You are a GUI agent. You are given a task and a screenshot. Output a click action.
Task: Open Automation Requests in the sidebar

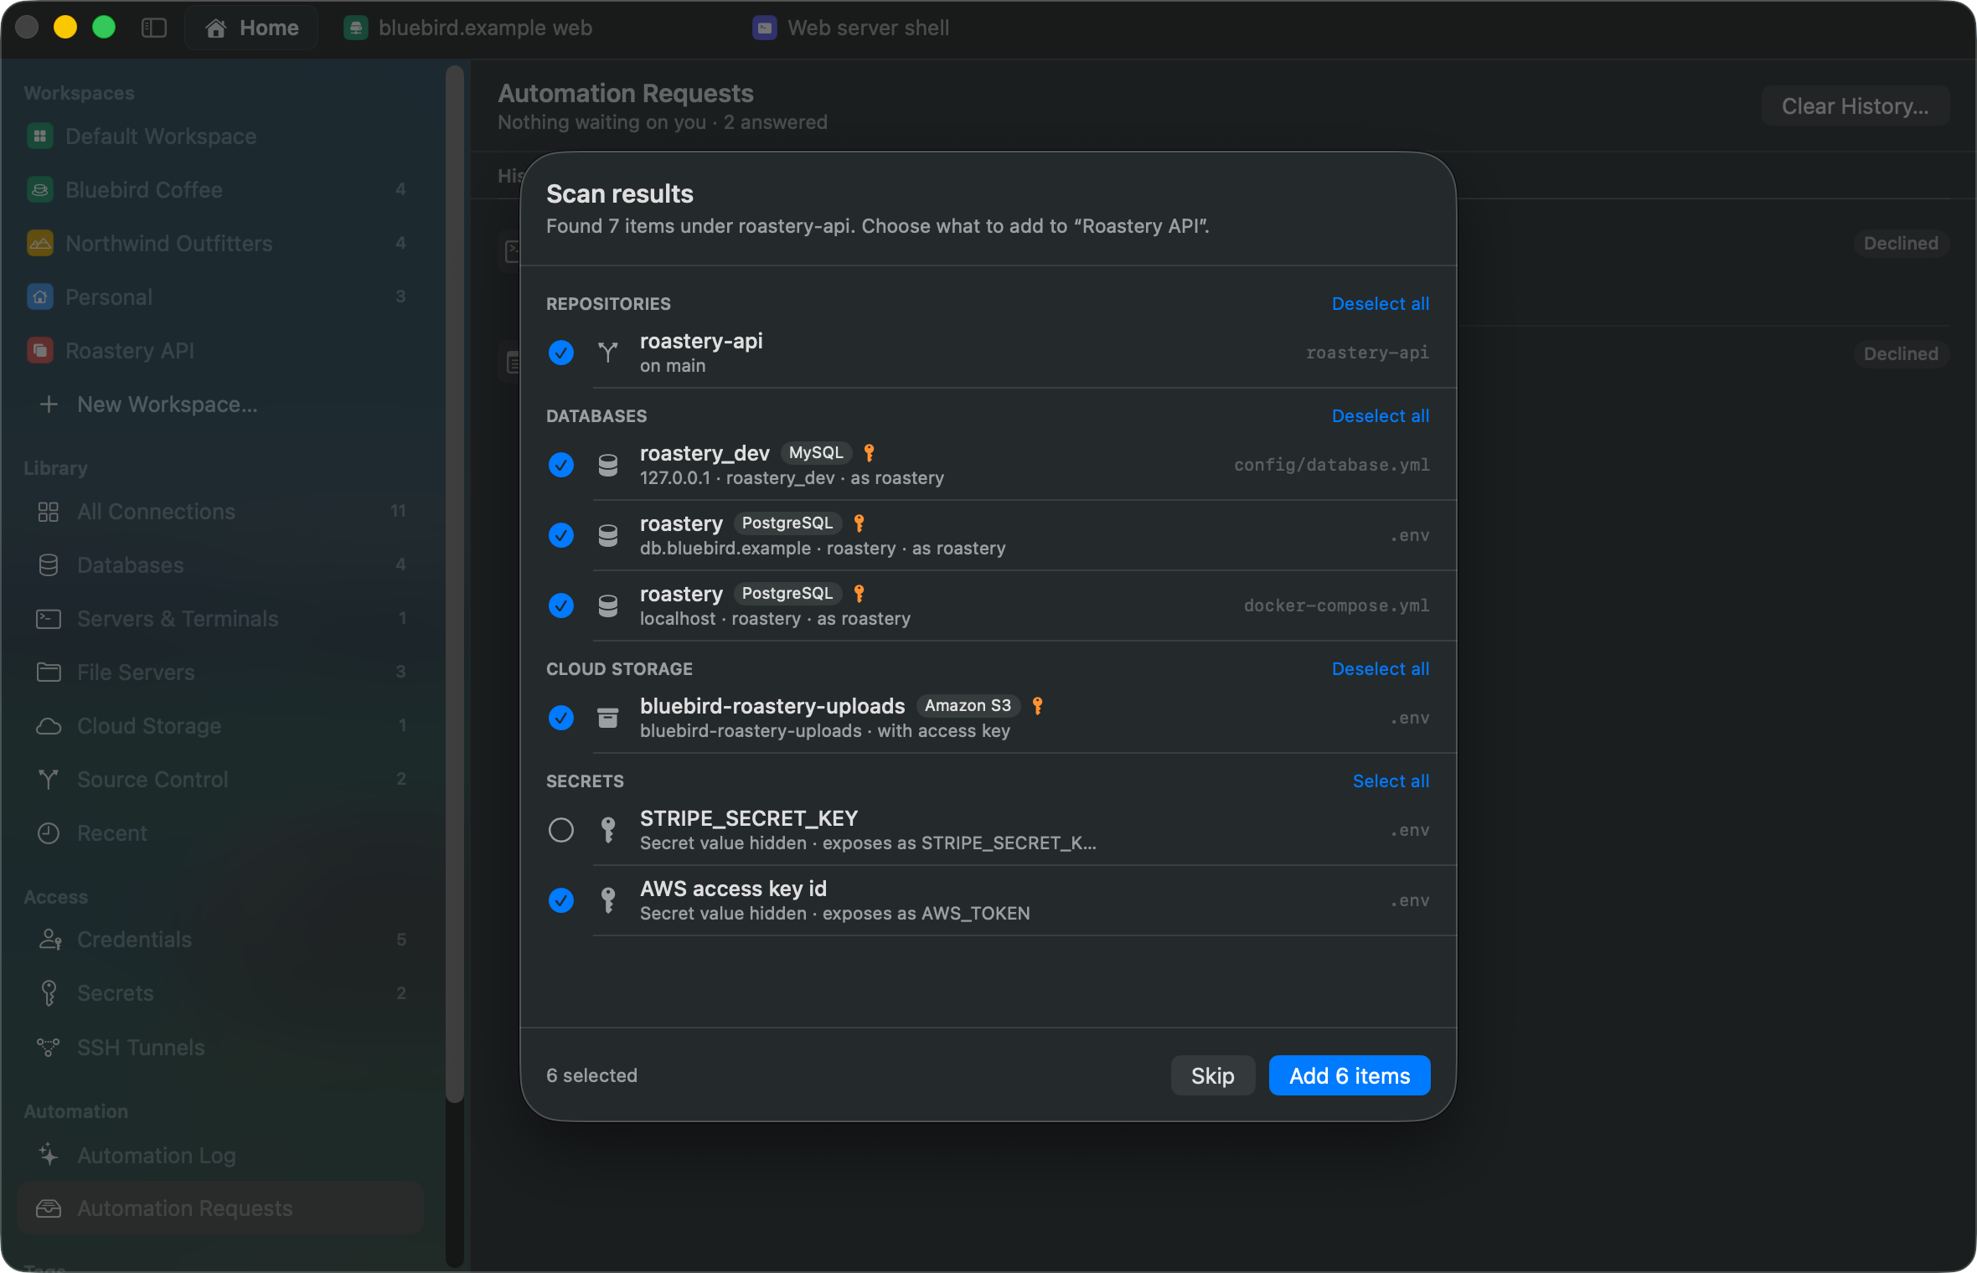click(x=220, y=1208)
